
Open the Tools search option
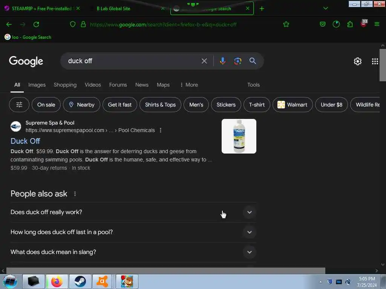point(253,85)
